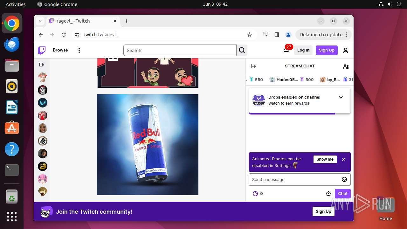Dismiss the Animated Emotes notice
The height and width of the screenshot is (229, 407).
(x=344, y=159)
